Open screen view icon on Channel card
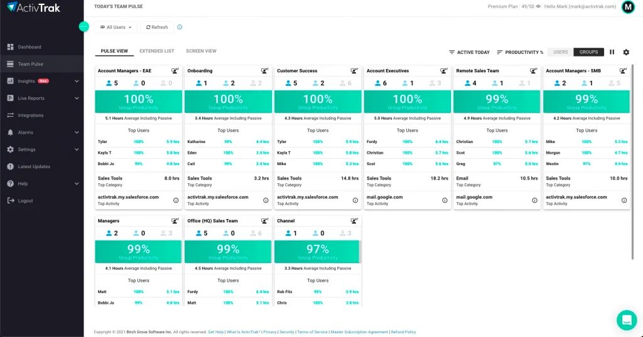 [354, 221]
